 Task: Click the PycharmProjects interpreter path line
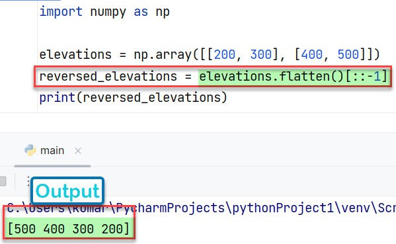tap(202, 208)
